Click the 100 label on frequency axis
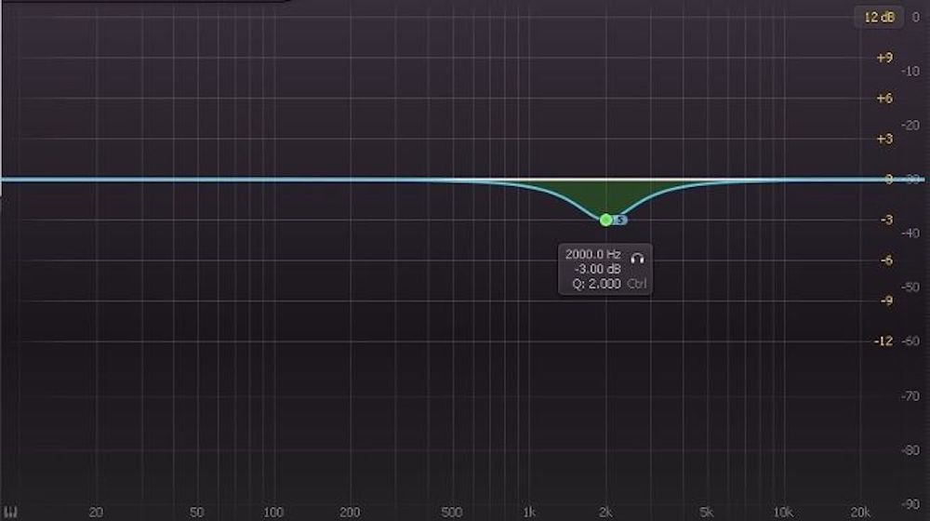 point(272,512)
